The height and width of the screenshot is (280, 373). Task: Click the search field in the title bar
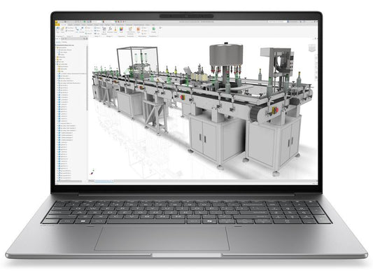(277, 22)
